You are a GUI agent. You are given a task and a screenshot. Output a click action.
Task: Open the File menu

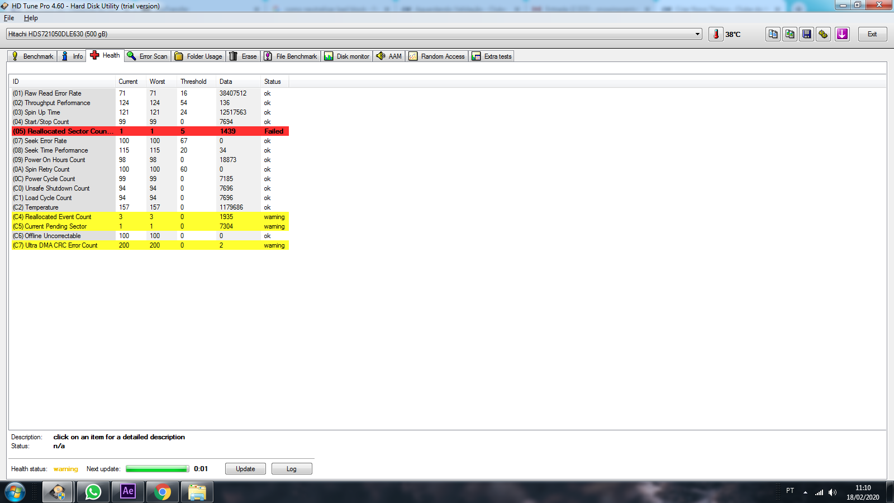(x=9, y=18)
